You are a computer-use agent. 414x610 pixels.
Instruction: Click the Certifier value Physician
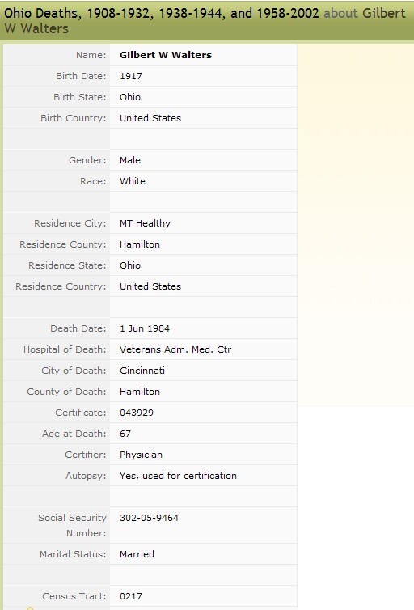pyautogui.click(x=142, y=455)
